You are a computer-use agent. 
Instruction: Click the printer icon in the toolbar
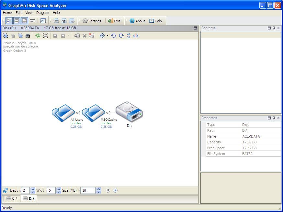(x=56, y=21)
